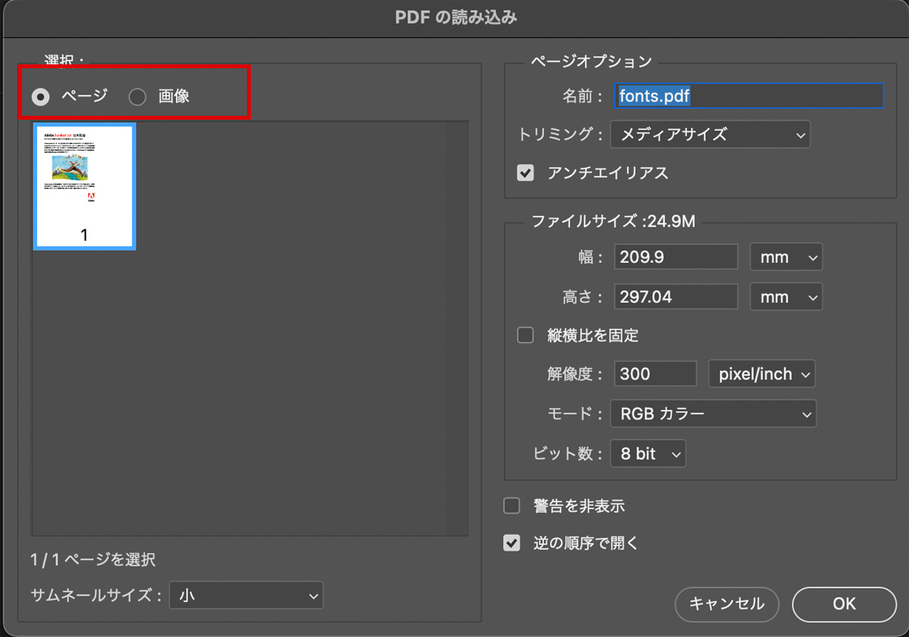909x637 pixels.
Task: Open the トリミング dropdown
Action: coord(710,135)
